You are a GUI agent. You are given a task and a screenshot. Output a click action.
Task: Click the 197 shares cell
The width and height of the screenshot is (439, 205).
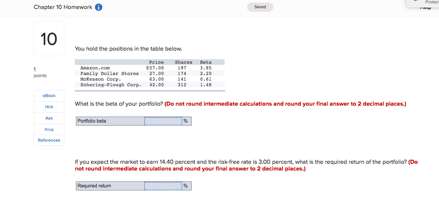point(182,68)
